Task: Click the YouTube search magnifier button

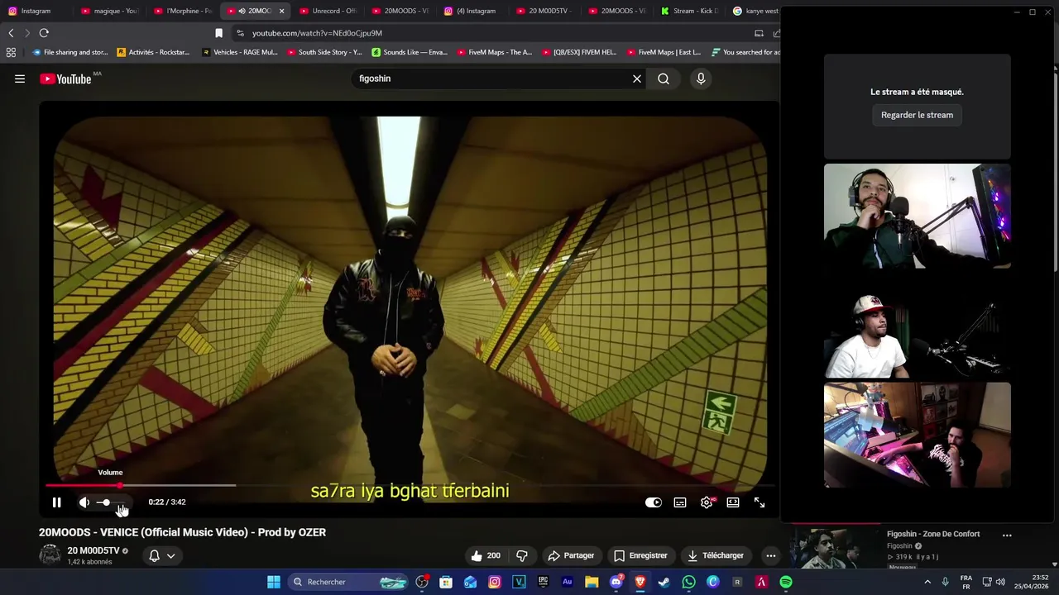Action: 664,79
